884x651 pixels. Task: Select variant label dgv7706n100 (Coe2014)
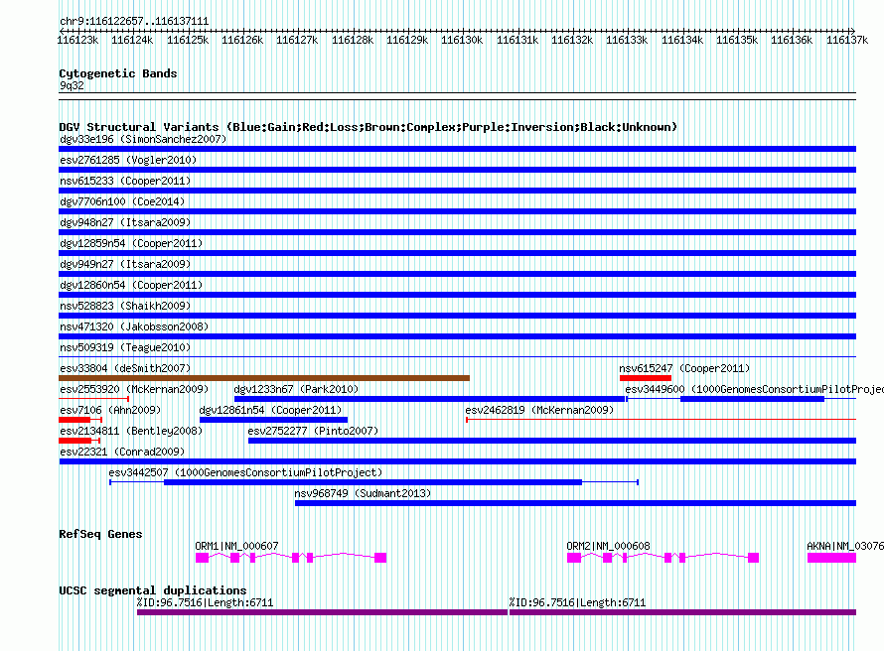coord(122,201)
